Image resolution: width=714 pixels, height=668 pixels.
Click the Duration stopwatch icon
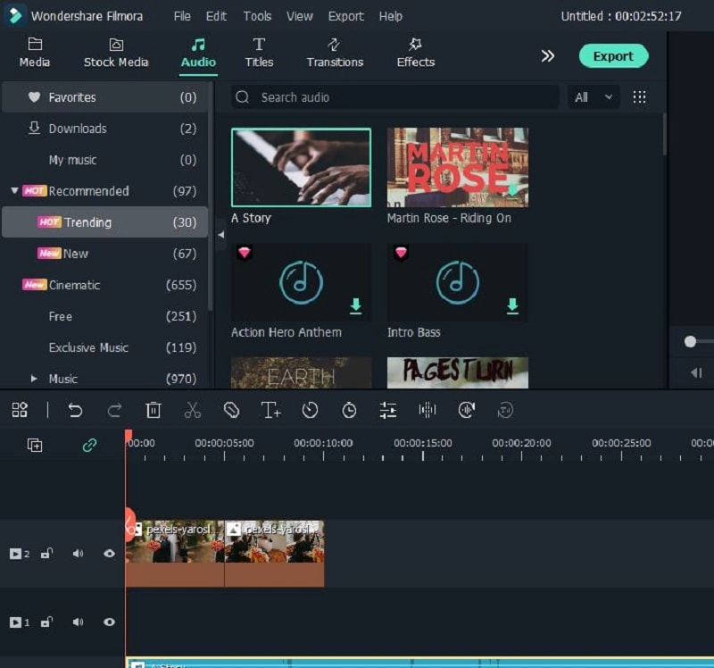pyautogui.click(x=349, y=410)
